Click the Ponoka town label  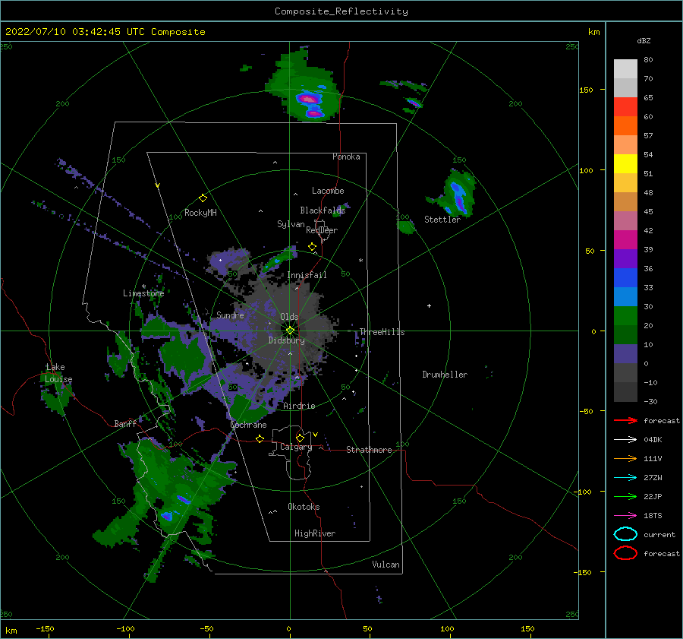click(x=346, y=157)
